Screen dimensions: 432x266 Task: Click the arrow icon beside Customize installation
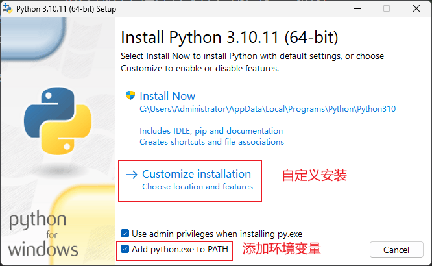tap(131, 175)
